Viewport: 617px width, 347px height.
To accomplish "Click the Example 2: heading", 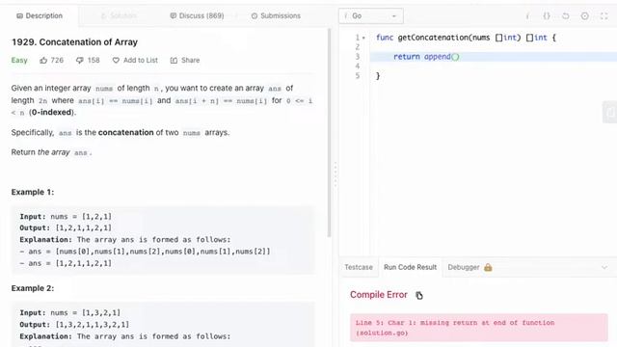I will (x=33, y=288).
